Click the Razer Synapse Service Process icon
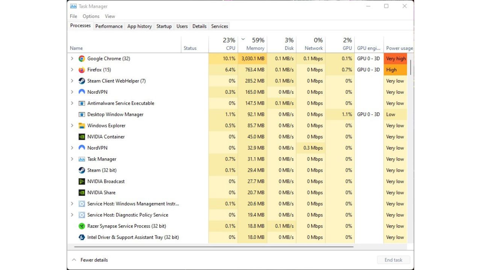The width and height of the screenshot is (481, 270). [82, 226]
